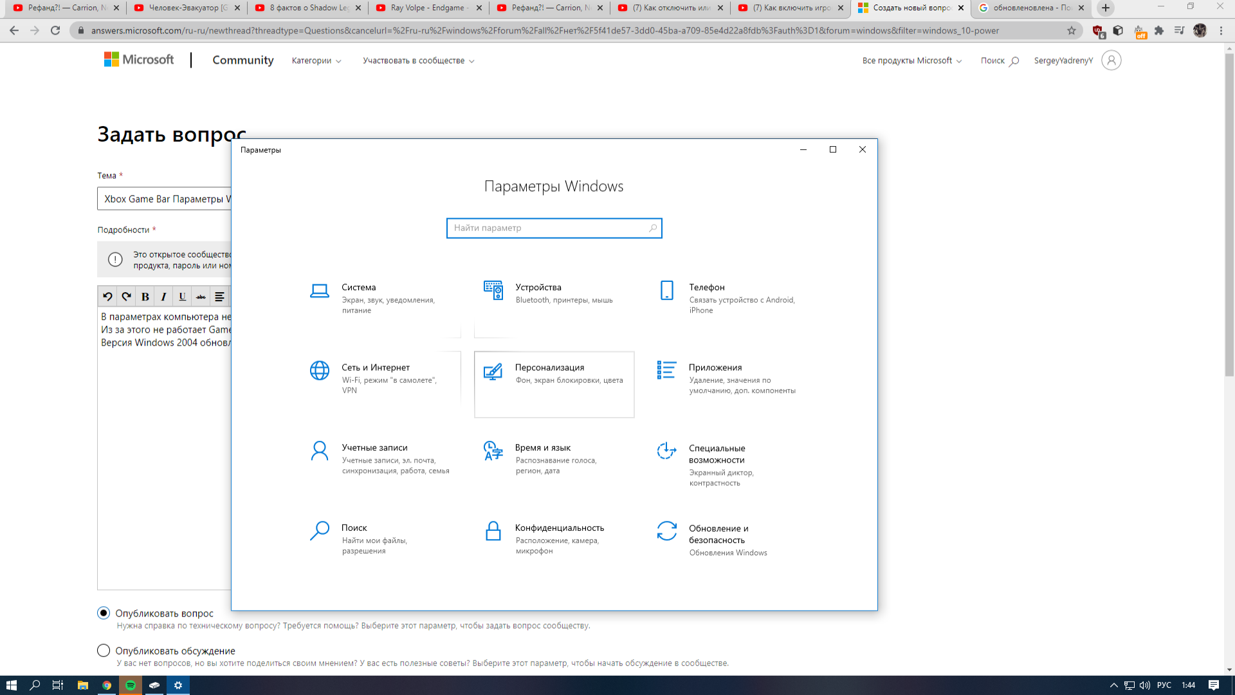This screenshot has width=1235, height=695.
Task: Click Windows taskbar settings icon
Action: pyautogui.click(x=178, y=685)
